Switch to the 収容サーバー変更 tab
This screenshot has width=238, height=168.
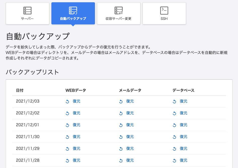(119, 13)
